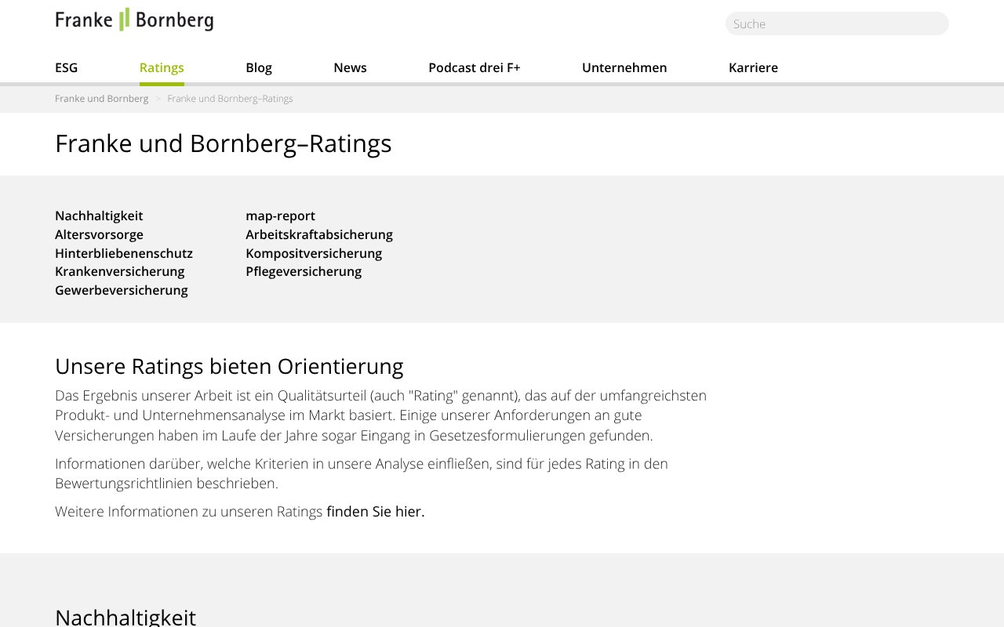Screen dimensions: 1004x627
Task: Select the Franke und Bornberg–Ratings breadcrumb
Action: coord(230,98)
